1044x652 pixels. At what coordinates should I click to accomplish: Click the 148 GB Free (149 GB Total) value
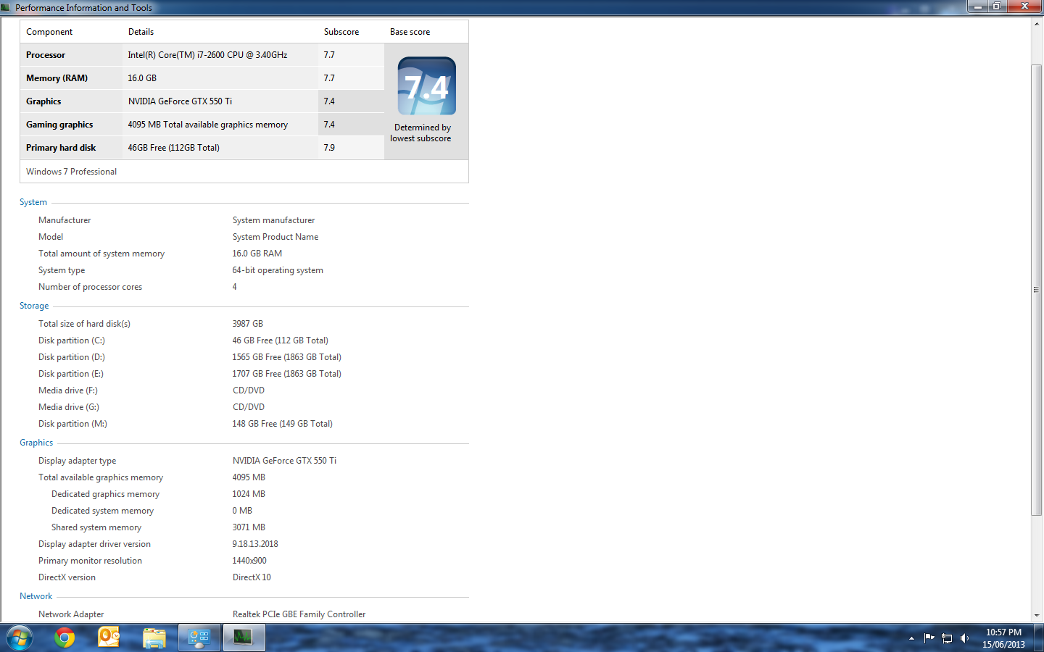(282, 424)
